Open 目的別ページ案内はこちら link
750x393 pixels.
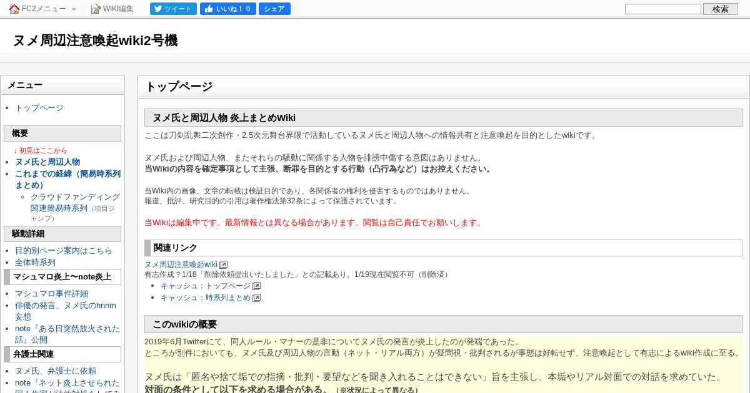click(x=64, y=251)
